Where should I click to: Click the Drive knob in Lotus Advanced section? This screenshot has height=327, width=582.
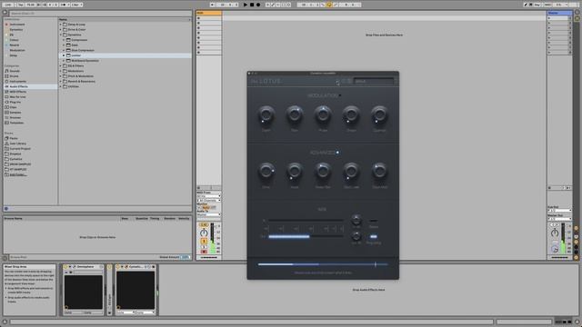point(266,172)
